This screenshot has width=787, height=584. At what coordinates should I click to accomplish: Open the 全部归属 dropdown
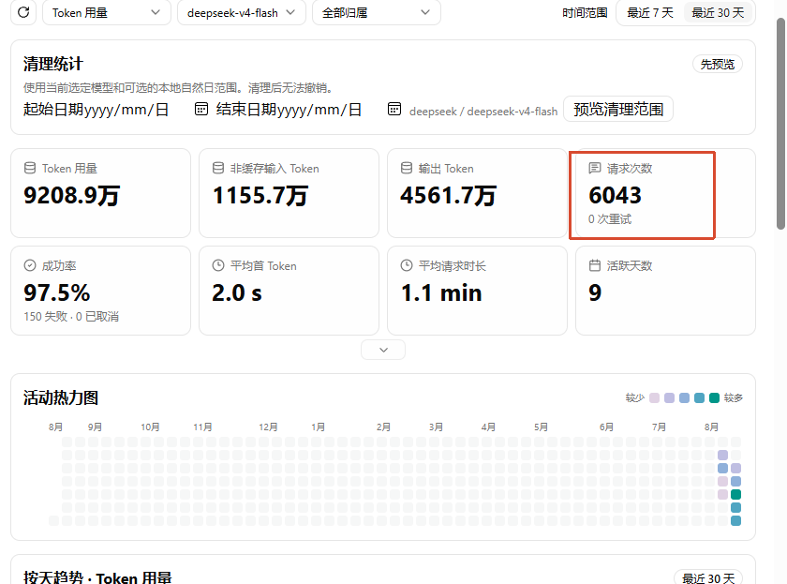click(377, 12)
